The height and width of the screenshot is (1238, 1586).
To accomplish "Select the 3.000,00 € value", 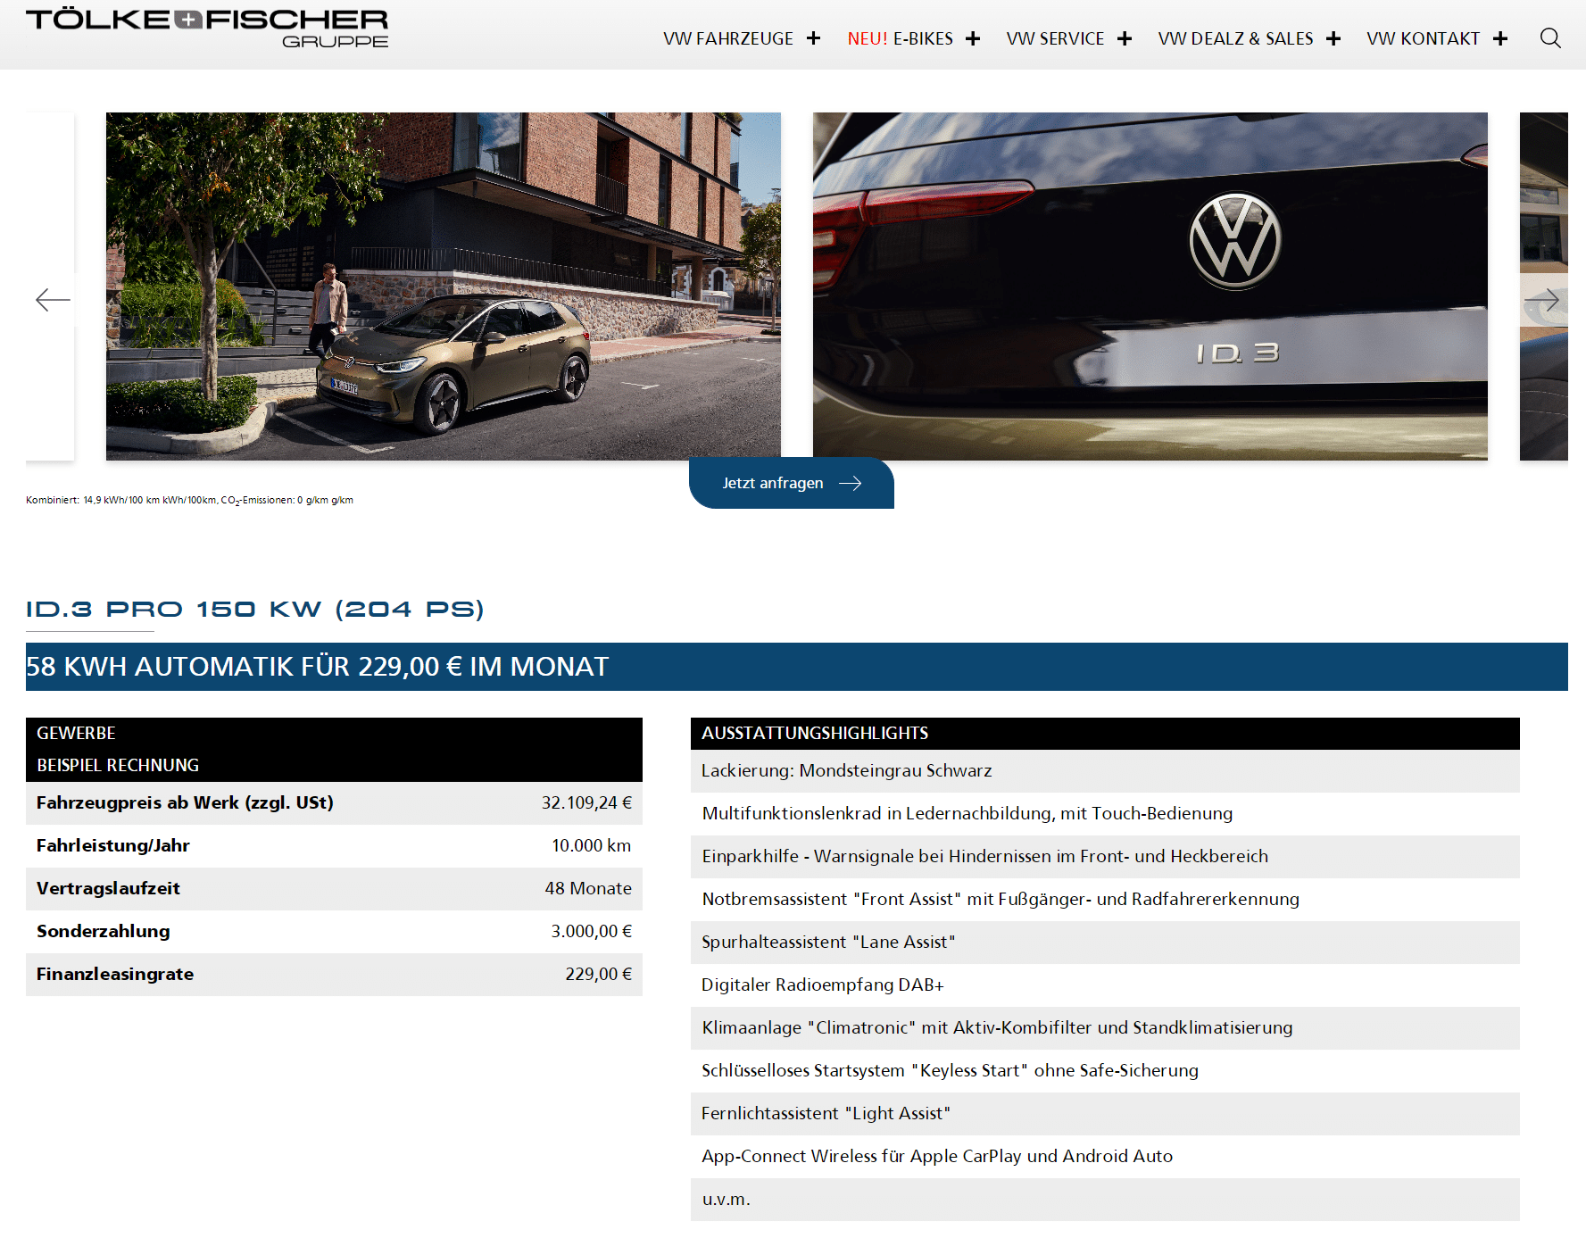I will [591, 931].
